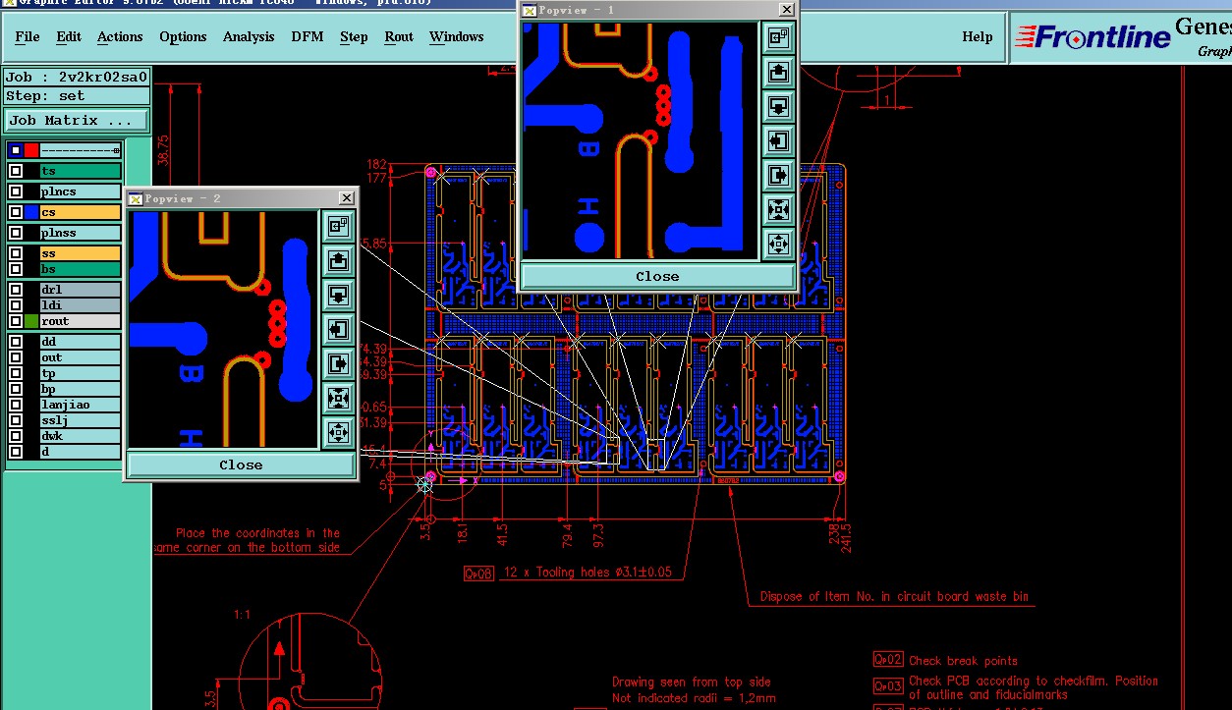Open the DFM menu

308,37
